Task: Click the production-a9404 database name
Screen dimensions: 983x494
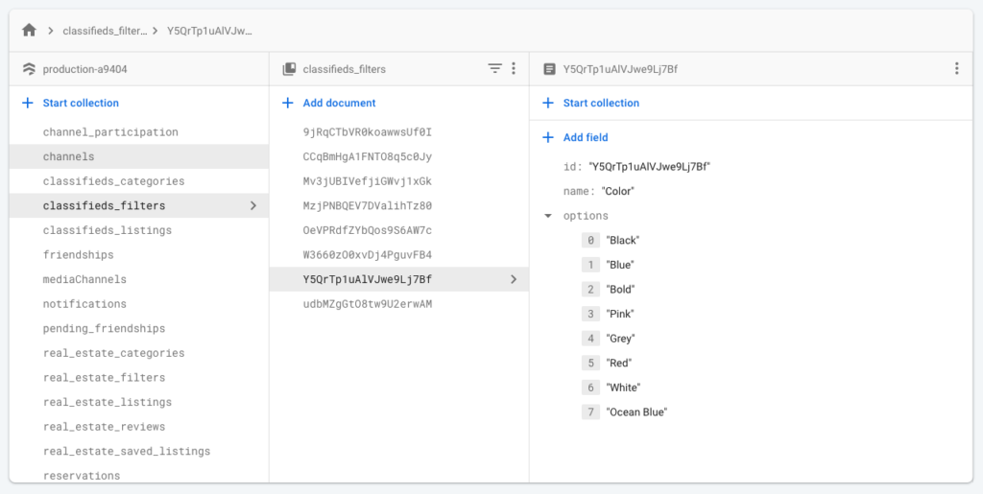Action: click(85, 69)
